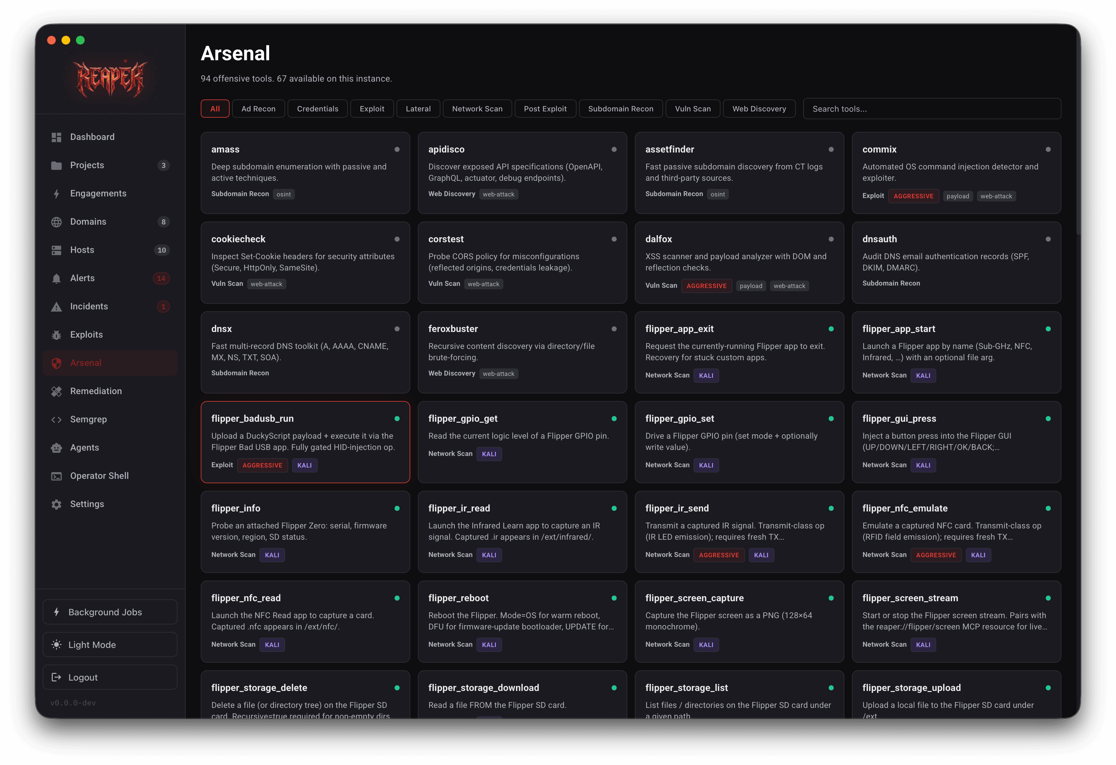The width and height of the screenshot is (1116, 765).
Task: Click the Settings gear icon
Action: click(x=56, y=504)
